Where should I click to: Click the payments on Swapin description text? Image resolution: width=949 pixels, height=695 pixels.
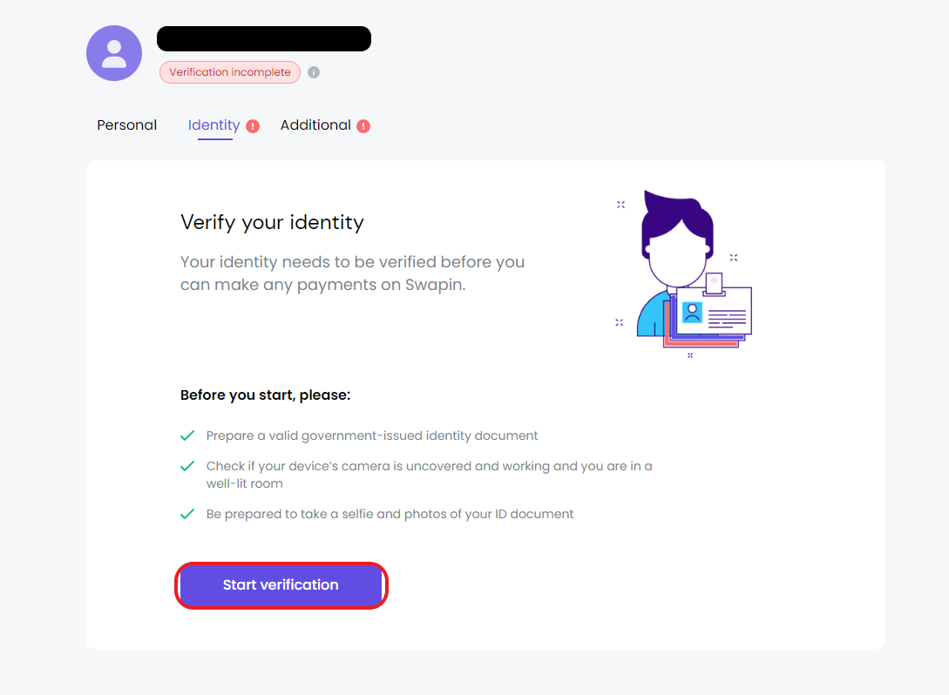(352, 273)
